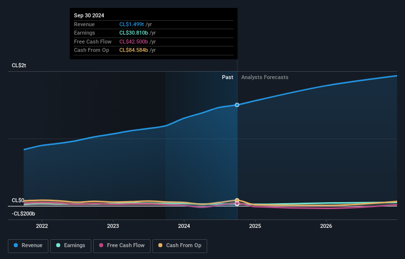Click the Earnings row label in tooltip

(84, 33)
